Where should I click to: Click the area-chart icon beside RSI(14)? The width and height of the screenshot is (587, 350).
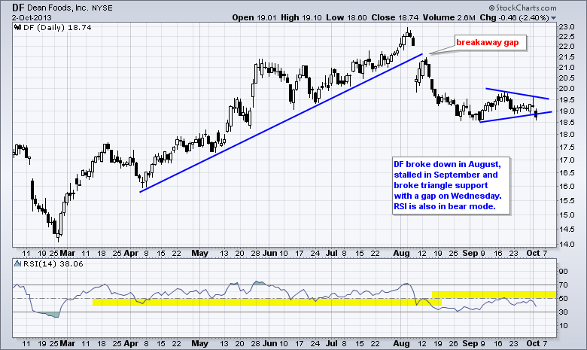coord(17,263)
